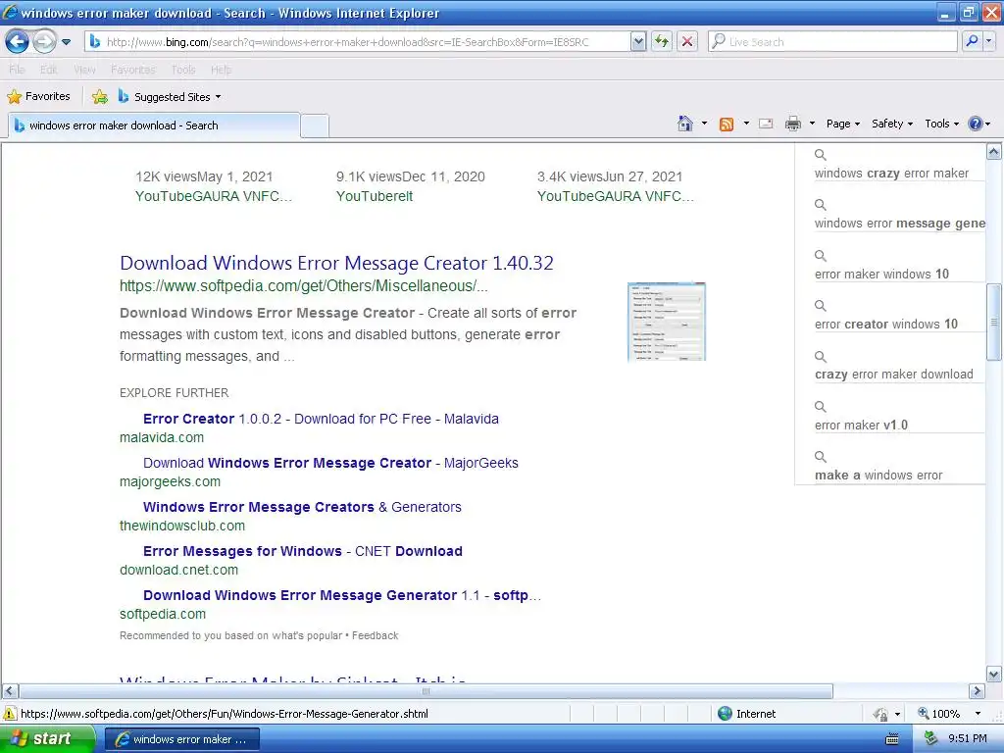Select the windows error maker download tab
This screenshot has width=1004, height=753.
click(154, 125)
